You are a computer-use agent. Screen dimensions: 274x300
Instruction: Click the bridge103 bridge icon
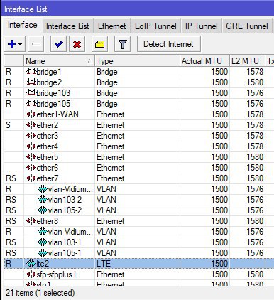point(31,92)
